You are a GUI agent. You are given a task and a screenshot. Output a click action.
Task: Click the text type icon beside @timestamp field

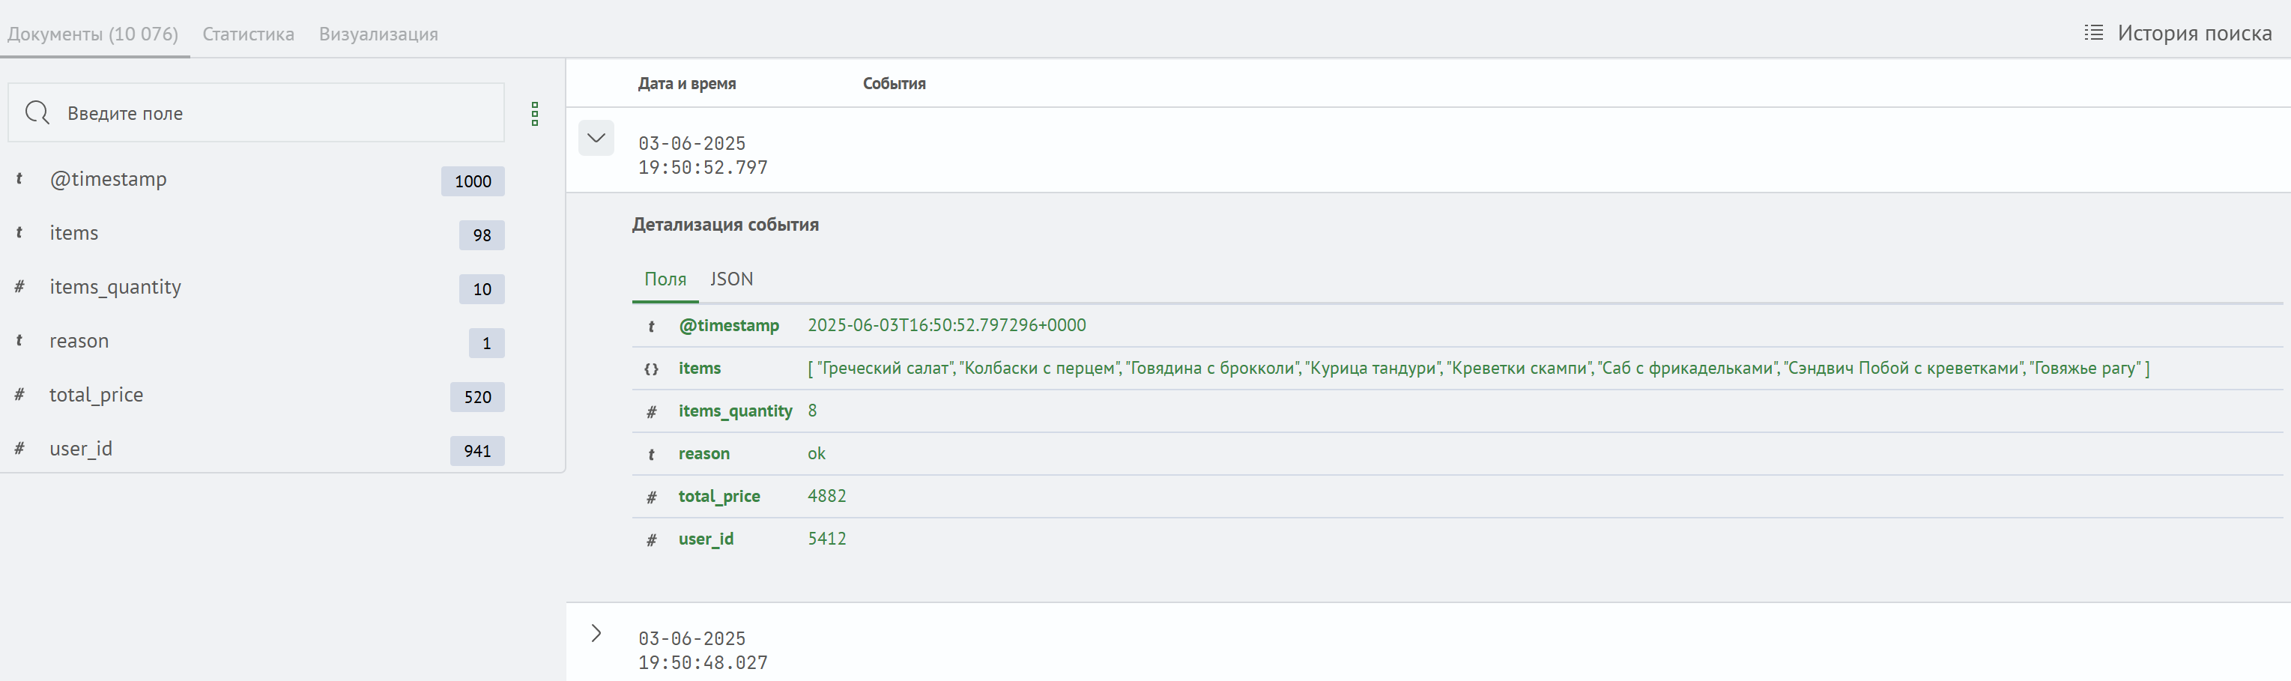[19, 179]
